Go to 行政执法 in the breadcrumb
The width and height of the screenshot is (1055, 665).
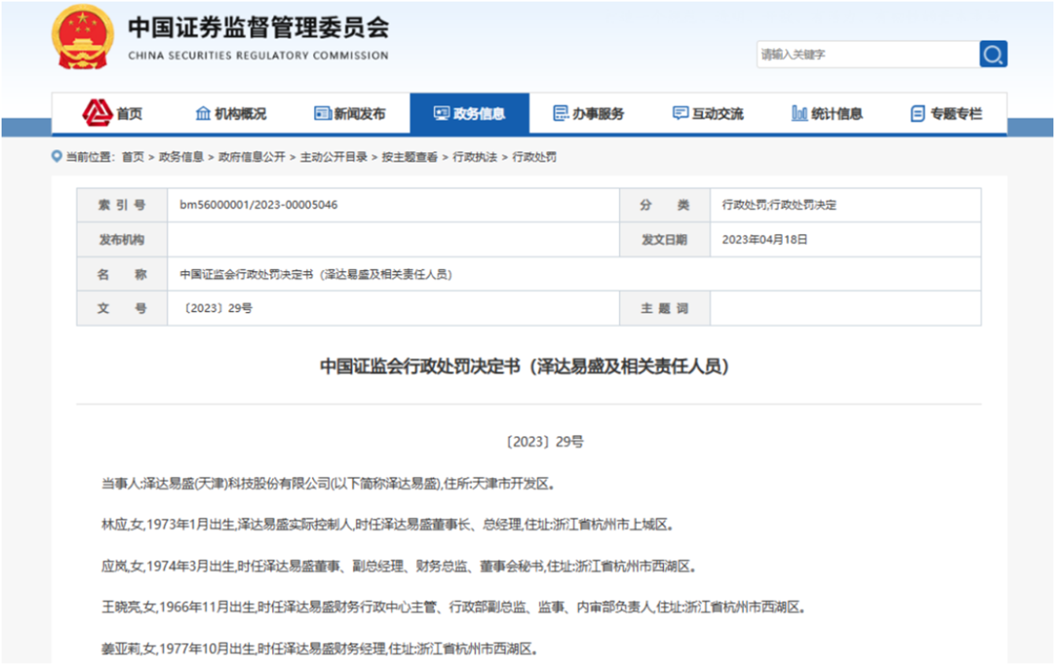click(x=475, y=157)
